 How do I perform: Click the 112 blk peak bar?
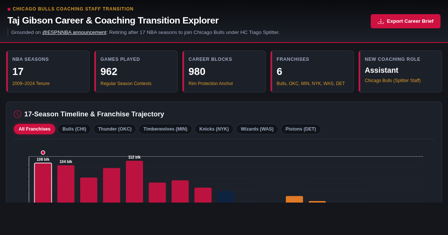click(x=134, y=182)
